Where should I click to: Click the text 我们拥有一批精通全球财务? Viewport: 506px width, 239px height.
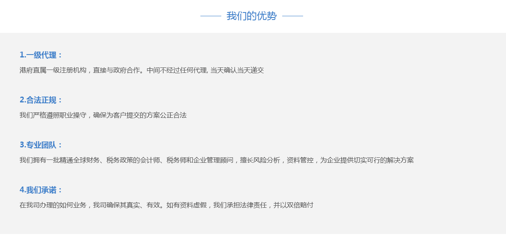click(59, 160)
